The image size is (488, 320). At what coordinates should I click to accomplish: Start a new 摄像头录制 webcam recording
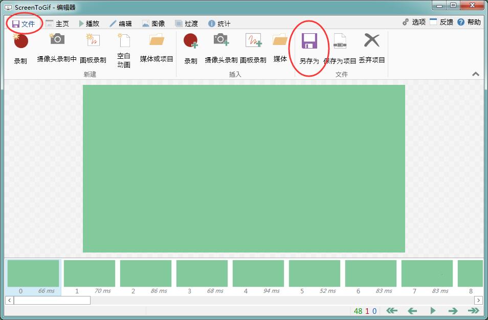pos(57,41)
